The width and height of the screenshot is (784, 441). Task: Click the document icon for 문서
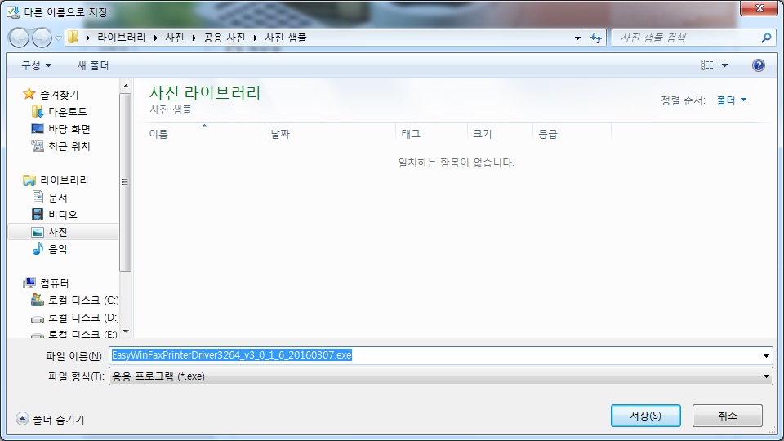click(38, 197)
